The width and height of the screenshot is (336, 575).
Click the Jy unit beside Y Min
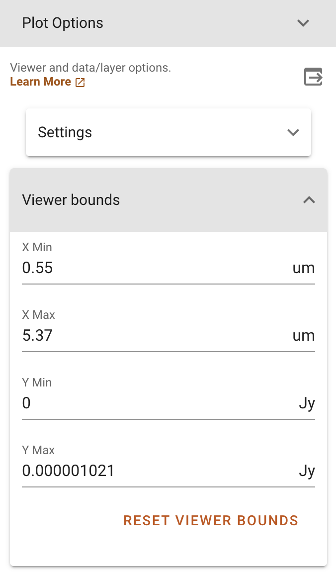pos(307,404)
